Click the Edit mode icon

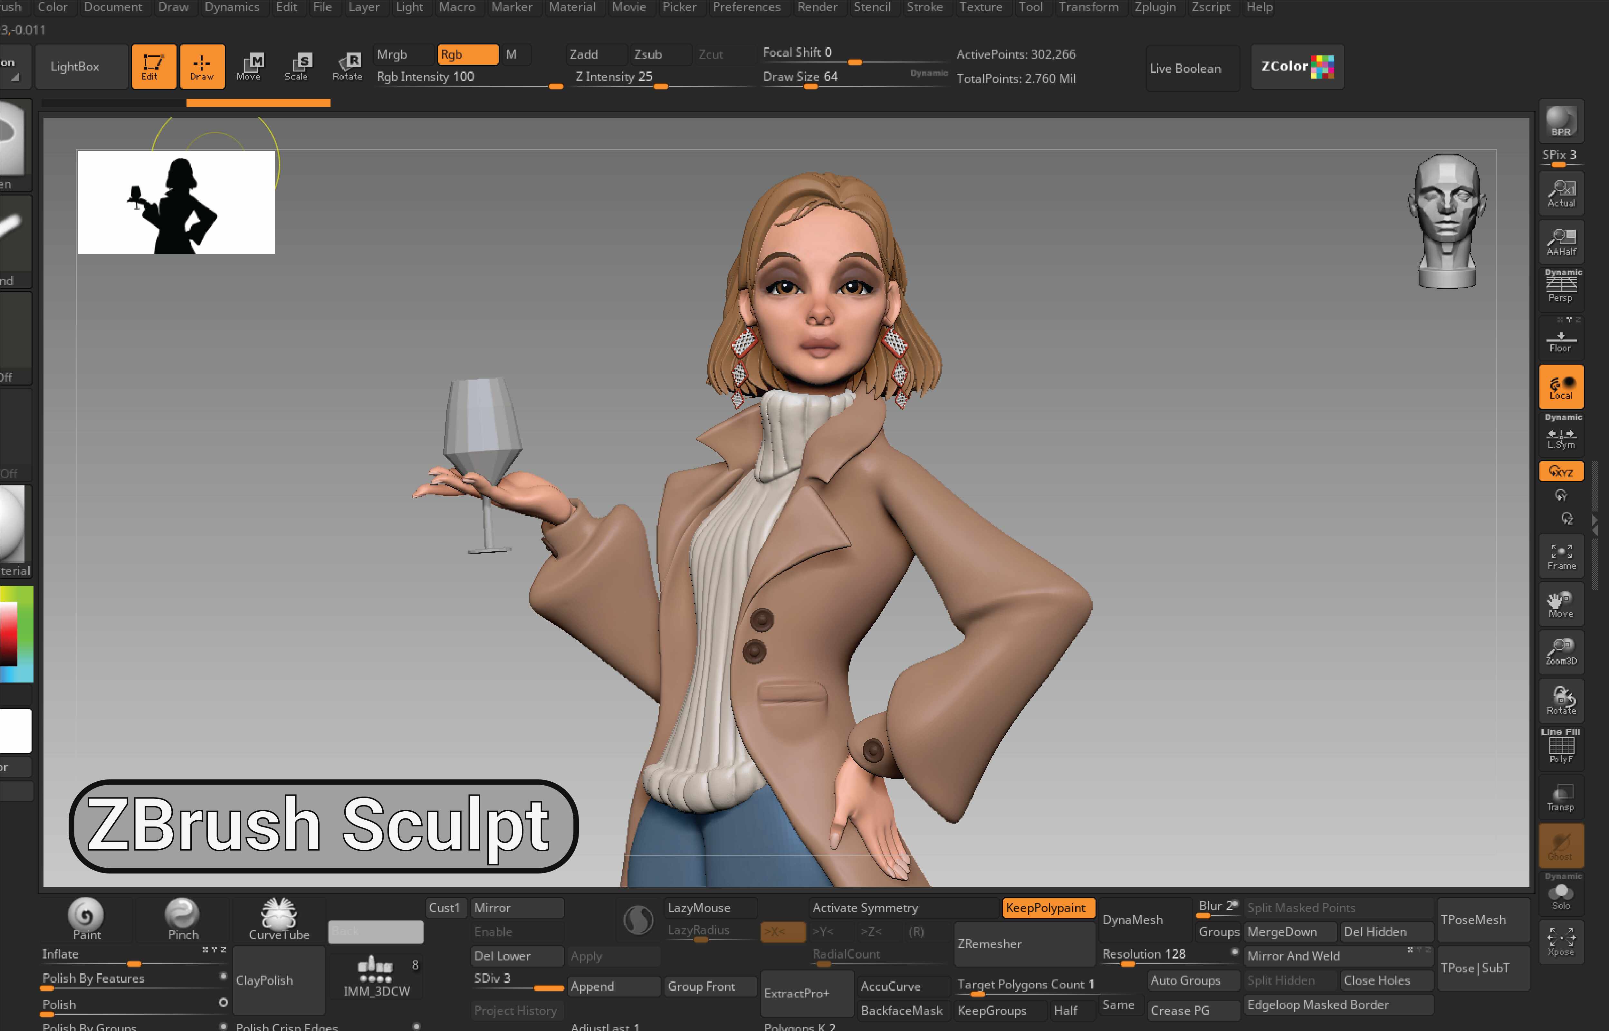[153, 67]
